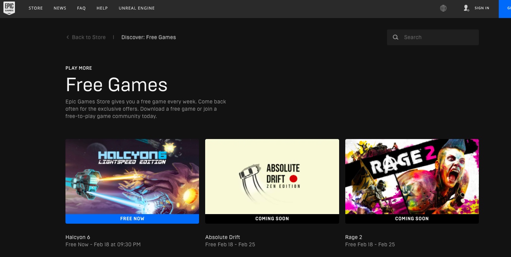Click the Absolute Drift title text
Viewport: 511px width, 257px height.
tap(223, 237)
